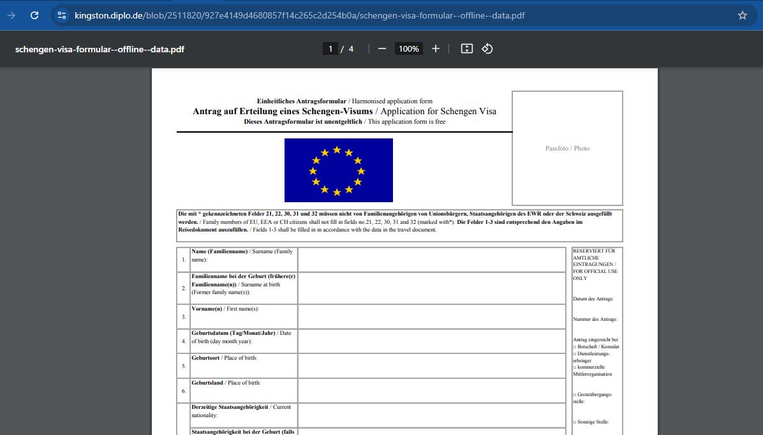Click the Name (Familienname) form field
763x435 pixels.
431,258
